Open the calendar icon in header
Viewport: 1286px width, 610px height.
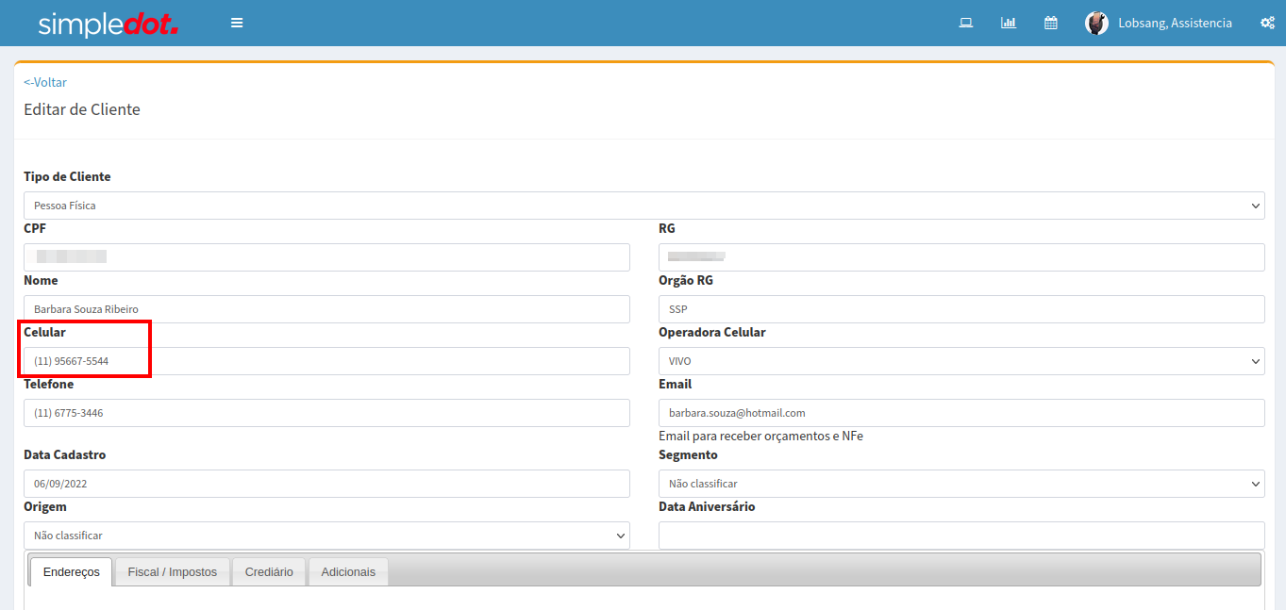tap(1050, 23)
